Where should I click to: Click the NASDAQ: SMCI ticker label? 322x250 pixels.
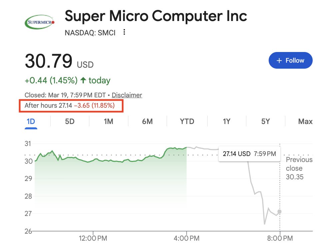(x=90, y=33)
